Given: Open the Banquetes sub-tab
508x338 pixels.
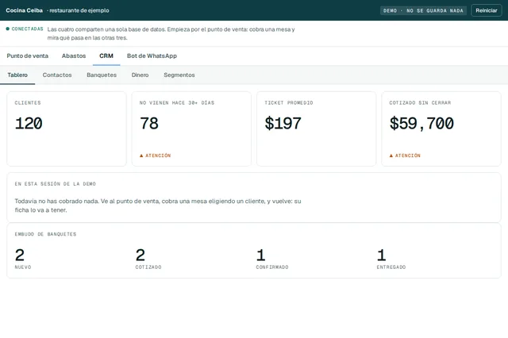Looking at the screenshot, I should click(x=102, y=75).
